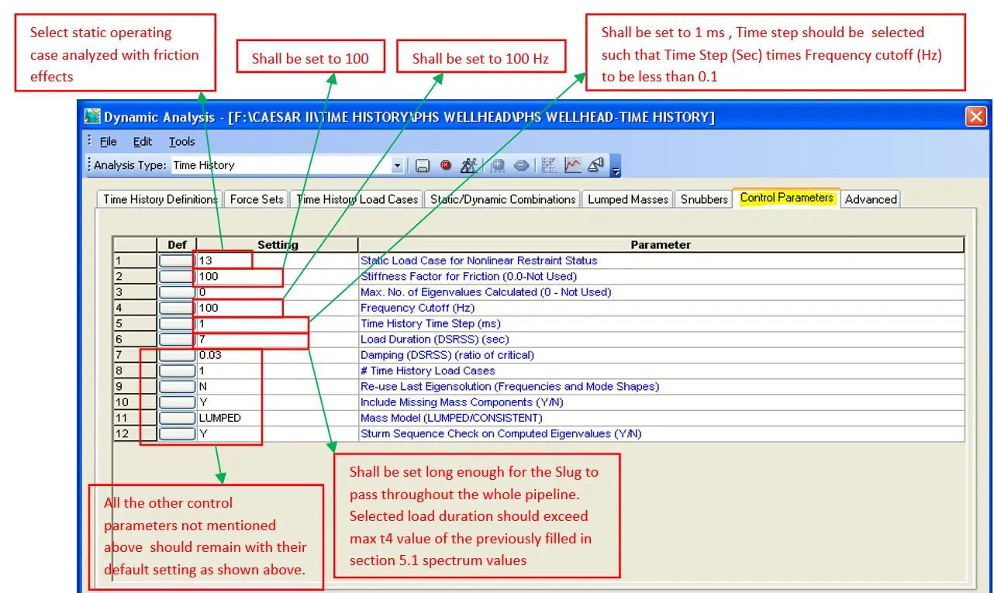Image resolution: width=994 pixels, height=593 pixels.
Task: Toggle Def button for Frequency Cutoff row
Action: pyautogui.click(x=176, y=308)
